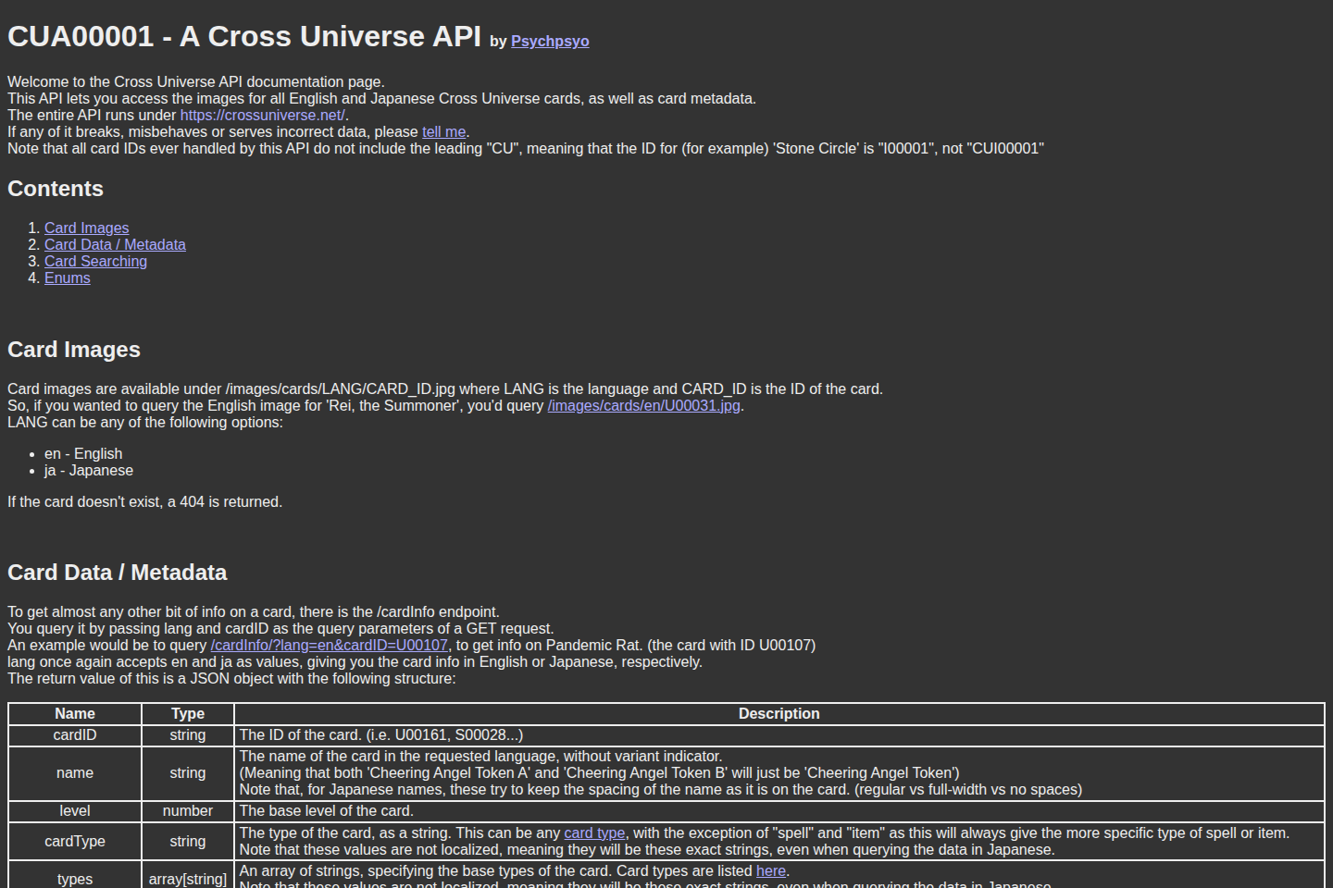Open the Psychpsyo author link
The height and width of the screenshot is (888, 1333).
click(x=549, y=41)
